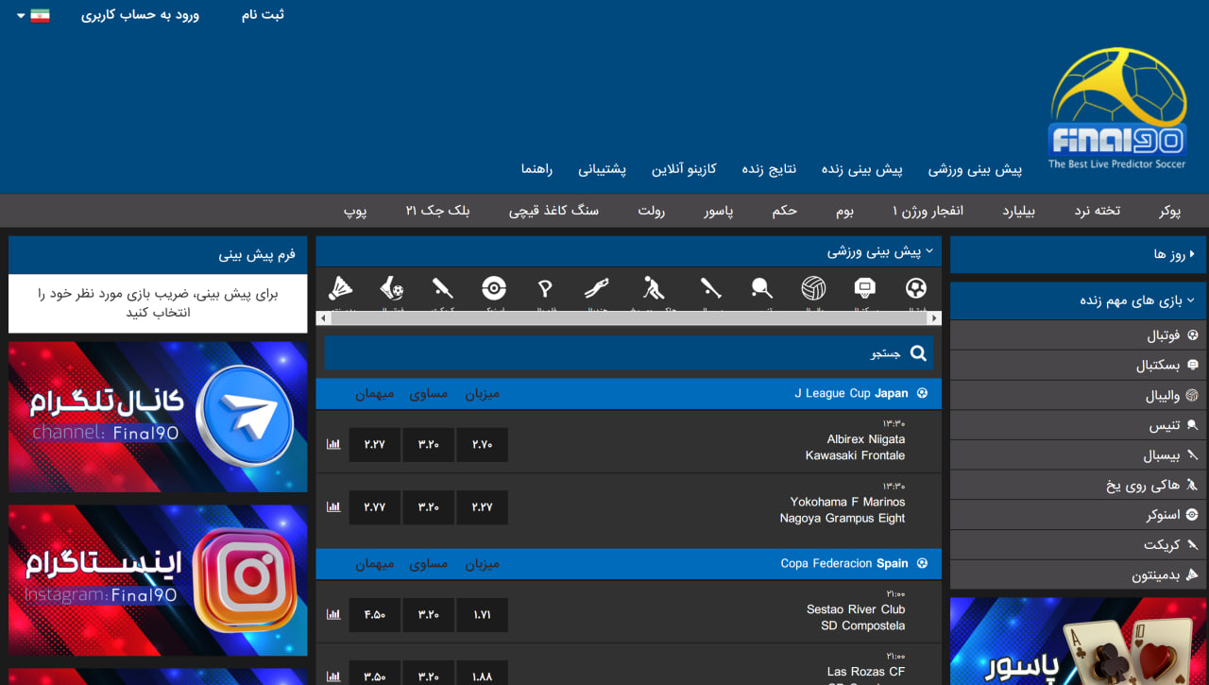This screenshot has width=1209, height=685.
Task: Open the Telegram channel banner
Action: coord(158,417)
